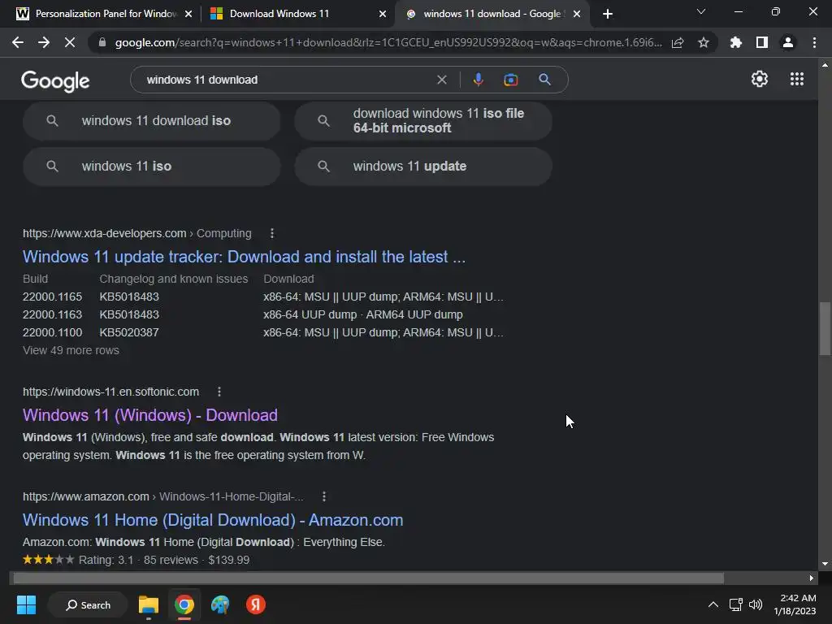Image resolution: width=832 pixels, height=624 pixels.
Task: Open more options for softonic result
Action: [x=219, y=392]
